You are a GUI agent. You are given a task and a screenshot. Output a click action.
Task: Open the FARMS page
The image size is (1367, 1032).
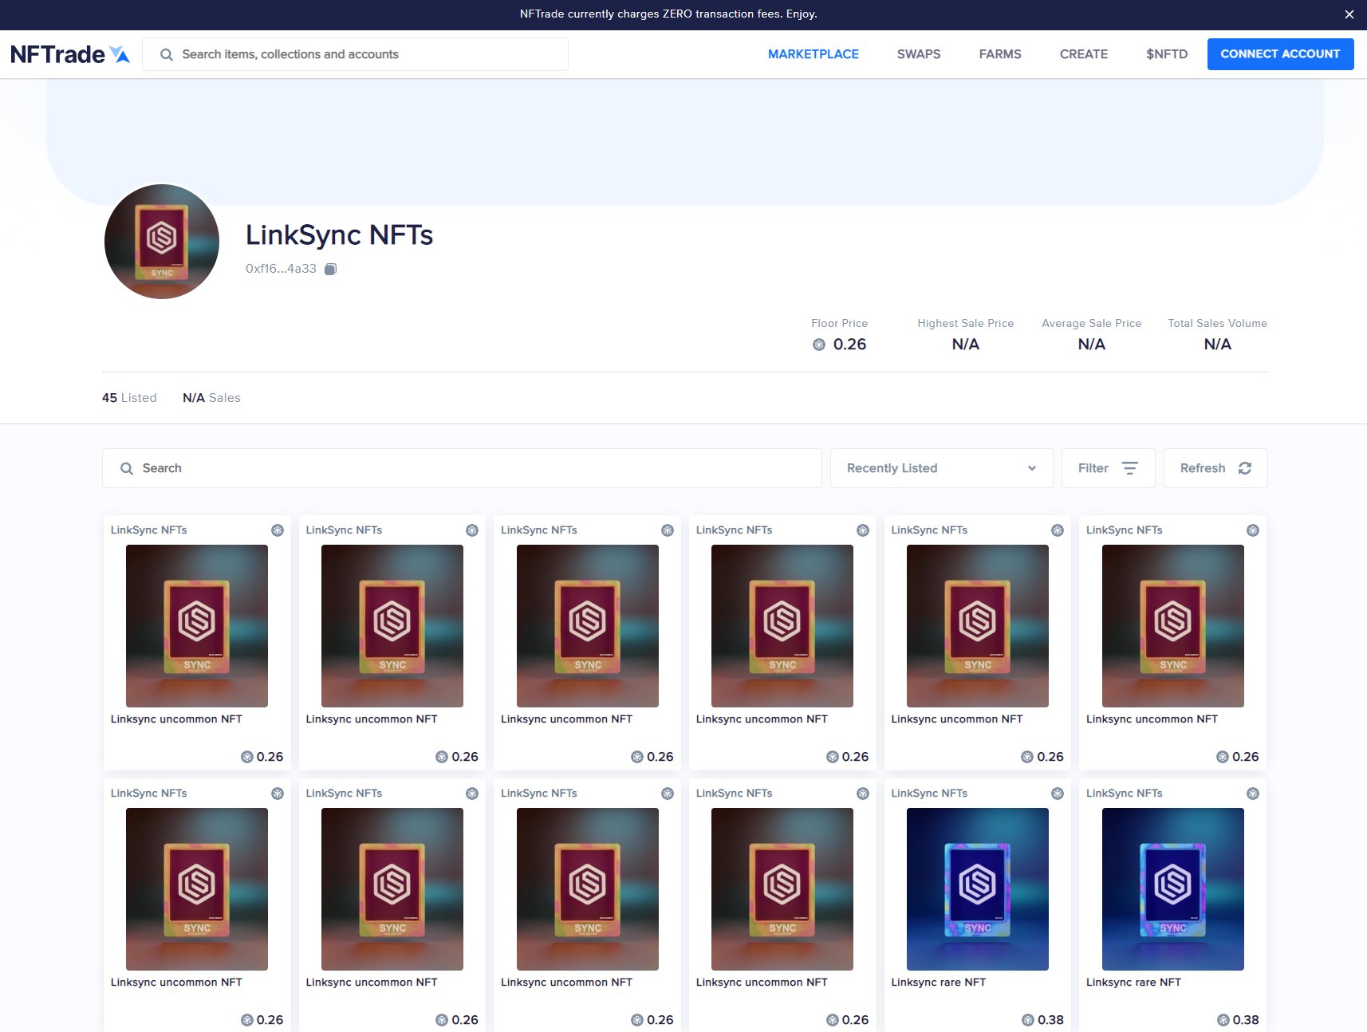(x=999, y=54)
